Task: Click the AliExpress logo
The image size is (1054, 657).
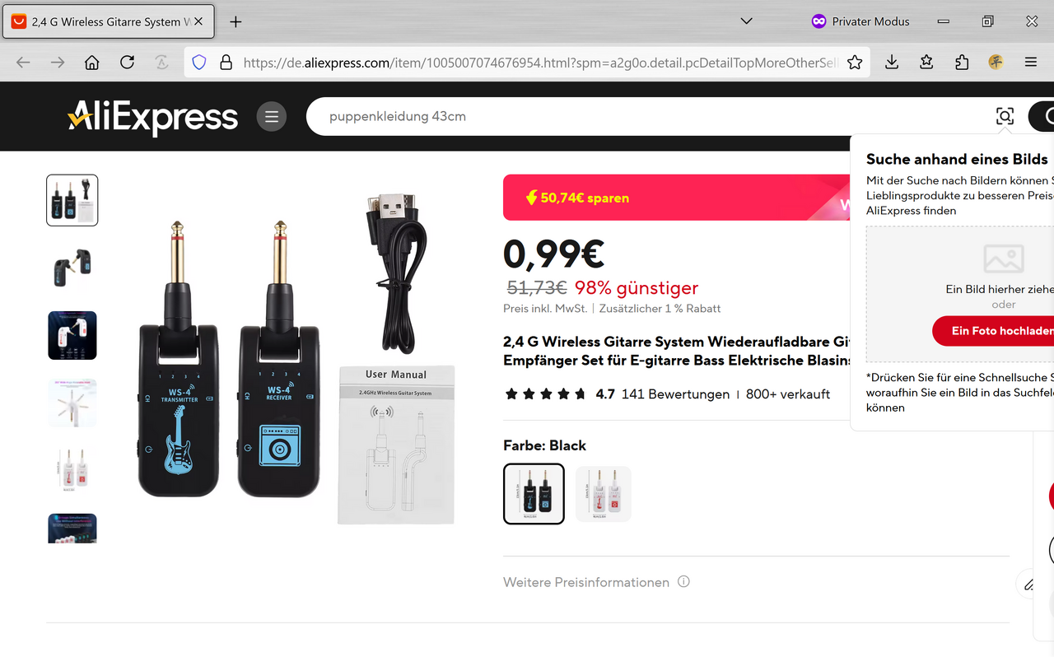Action: (x=152, y=118)
